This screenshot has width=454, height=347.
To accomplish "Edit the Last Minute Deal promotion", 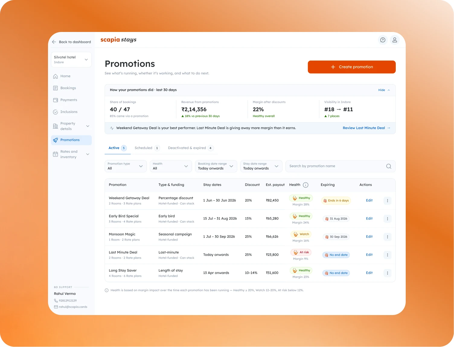I will (369, 255).
